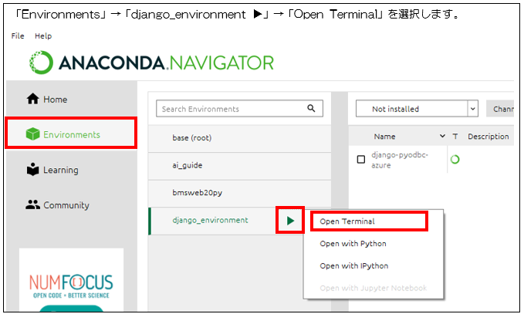Click the search magnifier icon
The image size is (524, 314).
coord(312,109)
